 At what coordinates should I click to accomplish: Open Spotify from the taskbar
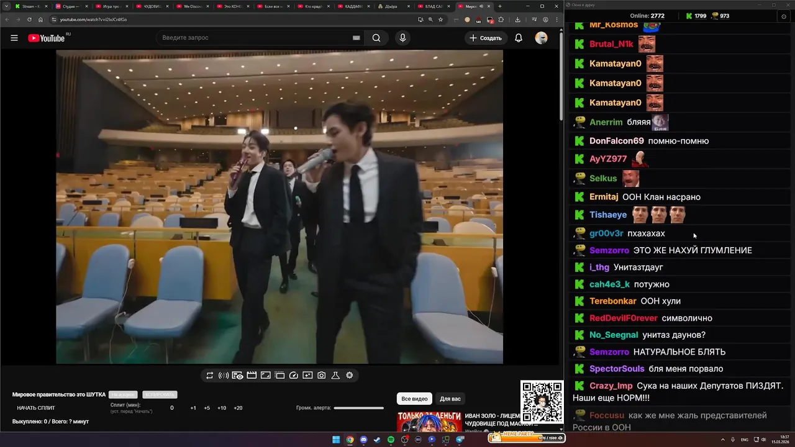pos(391,440)
